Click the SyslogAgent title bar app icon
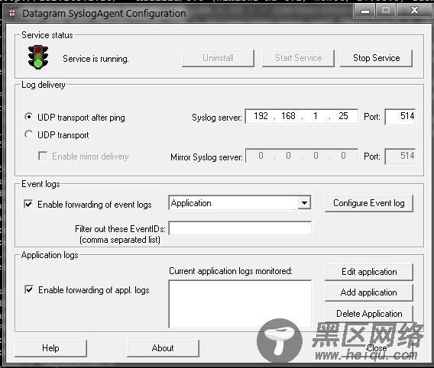 [x=12, y=13]
